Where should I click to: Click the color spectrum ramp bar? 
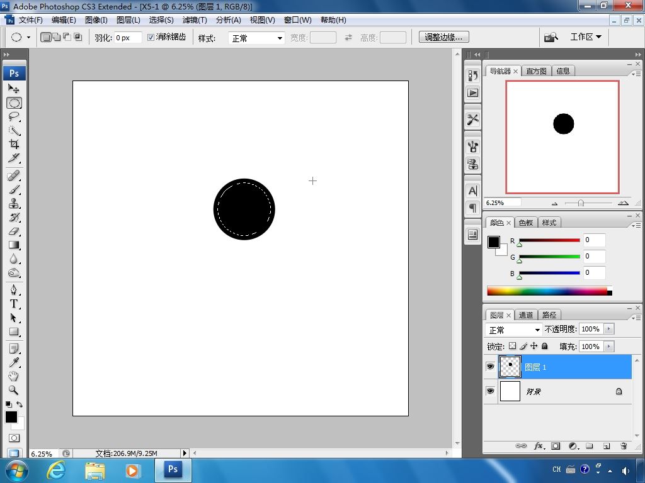(547, 291)
